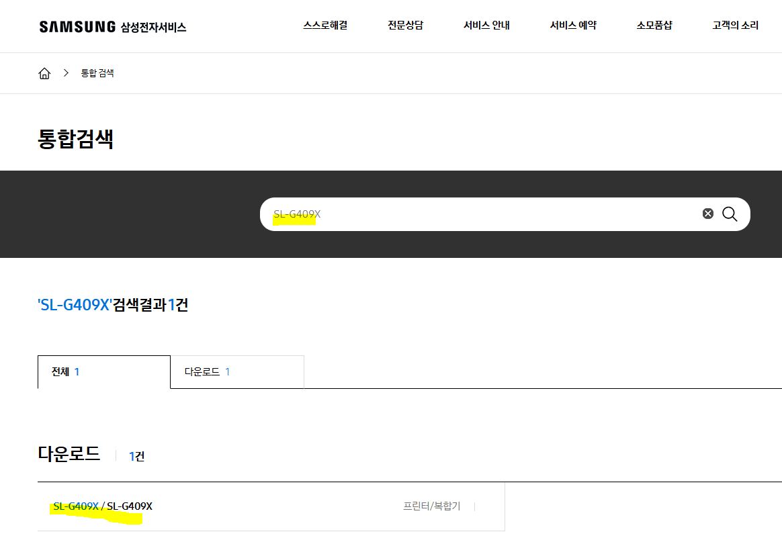This screenshot has height=540, width=782.
Task: Click the 'SL-G409X' 검색결과 1건 text
Action: [x=114, y=305]
